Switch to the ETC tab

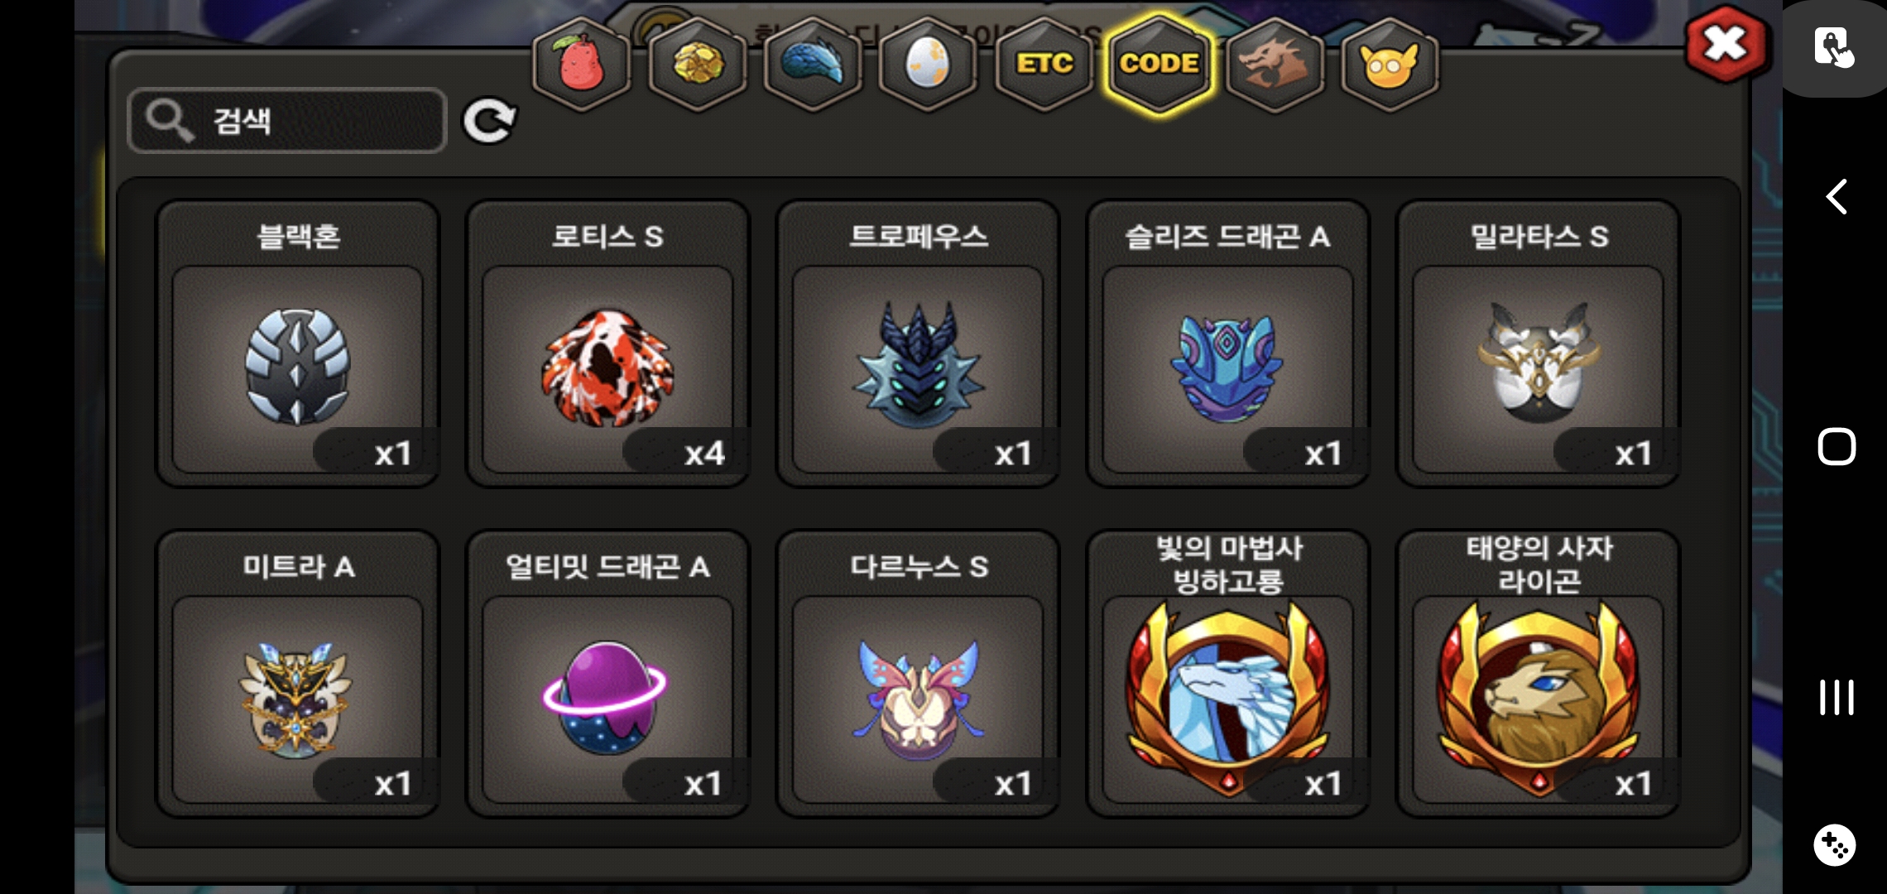click(1044, 64)
